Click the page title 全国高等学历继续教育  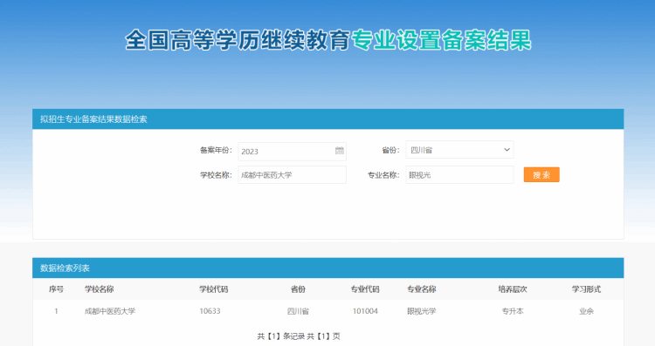(x=238, y=40)
